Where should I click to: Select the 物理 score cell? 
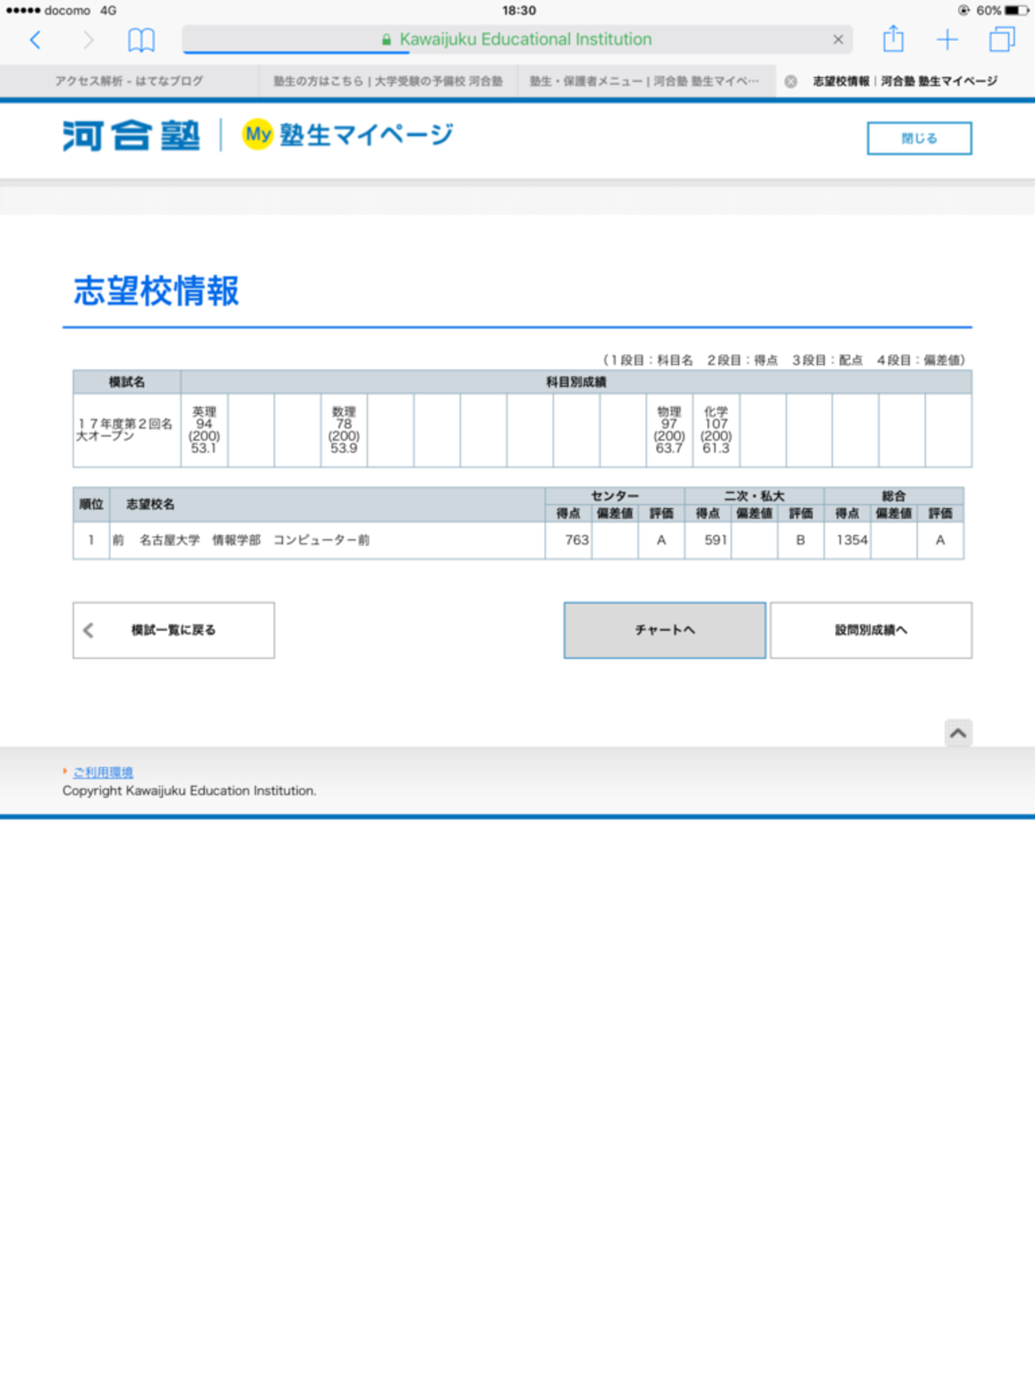tap(669, 430)
